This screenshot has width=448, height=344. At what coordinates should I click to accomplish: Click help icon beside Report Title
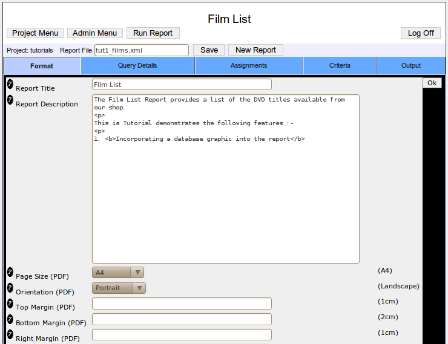[10, 84]
